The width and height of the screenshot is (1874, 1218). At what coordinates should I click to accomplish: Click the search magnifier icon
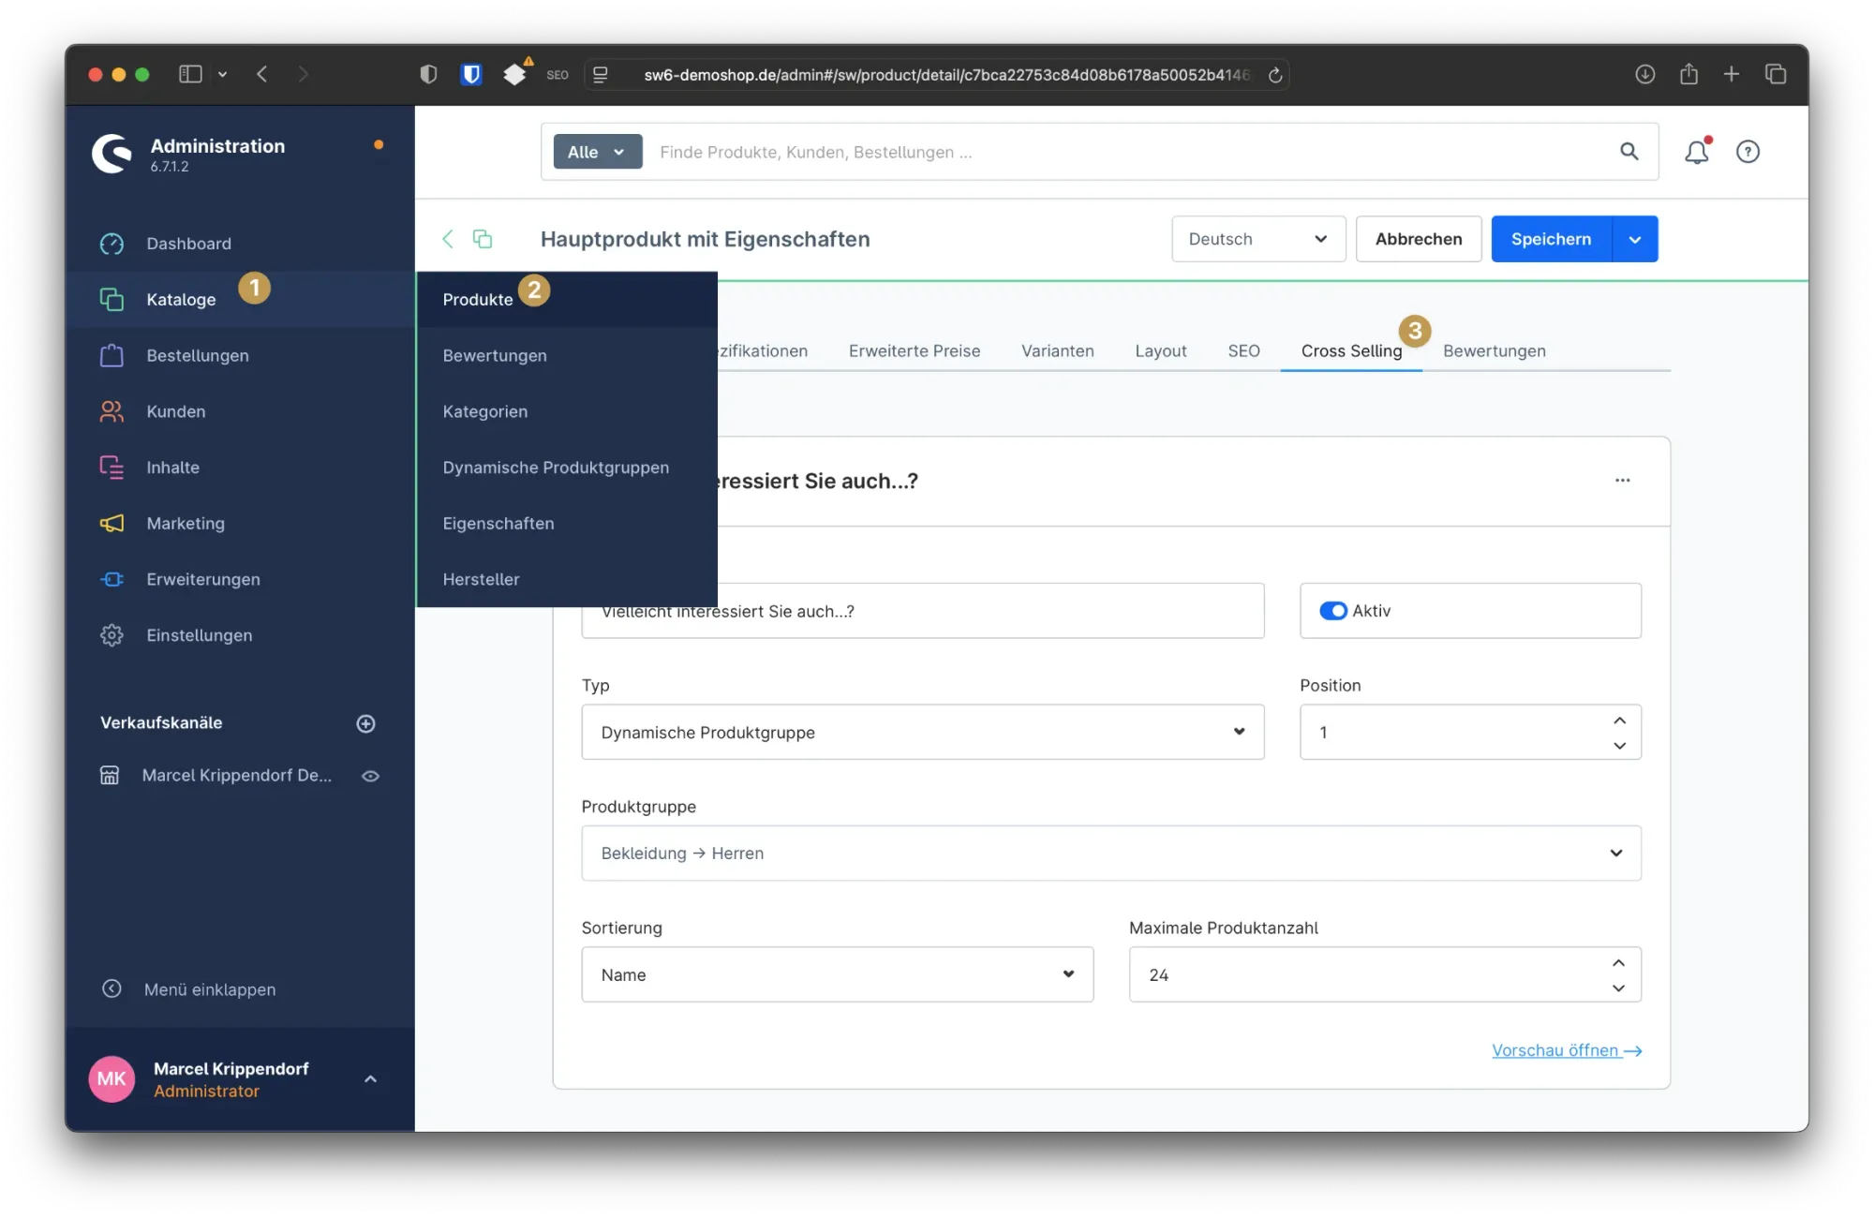(1629, 152)
